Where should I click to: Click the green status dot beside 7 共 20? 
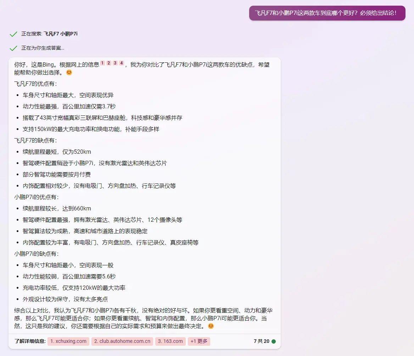[x=274, y=341]
